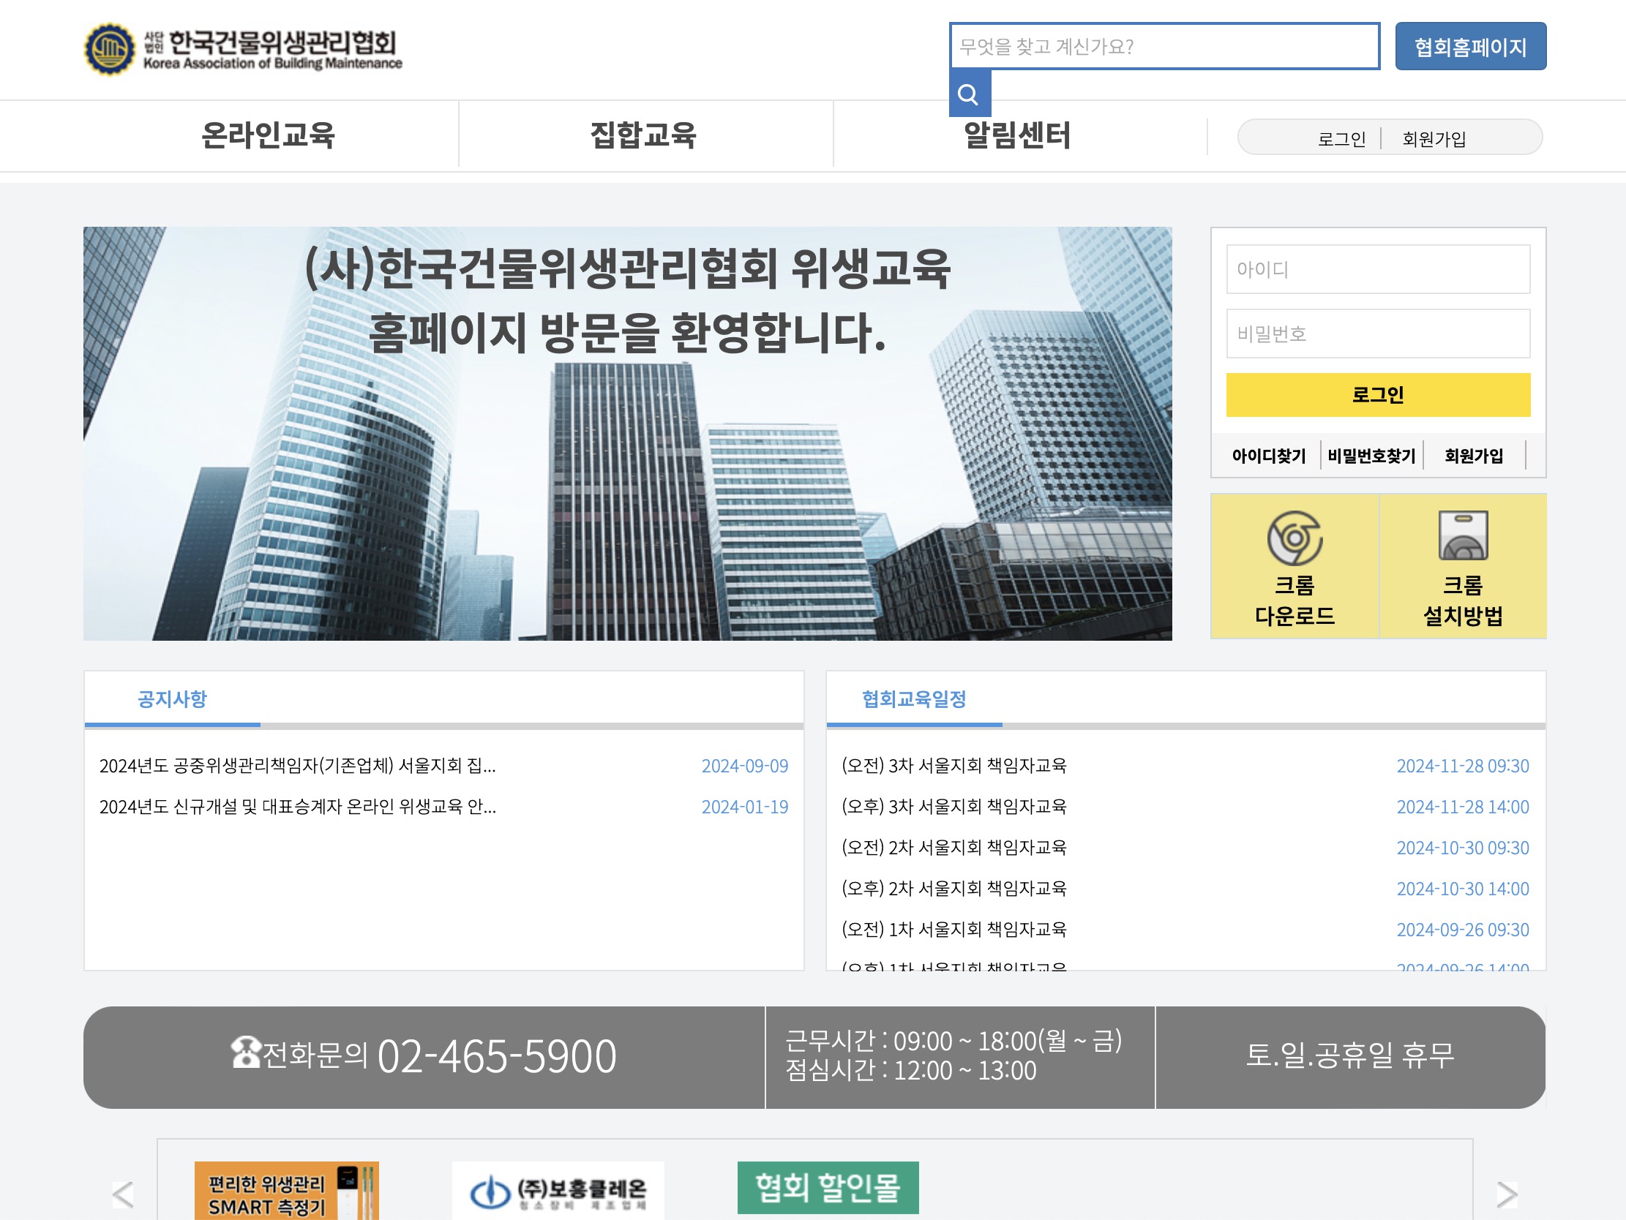Image resolution: width=1626 pixels, height=1220 pixels.
Task: Open the SMART 측정기 banner thumbnail
Action: coord(286,1191)
